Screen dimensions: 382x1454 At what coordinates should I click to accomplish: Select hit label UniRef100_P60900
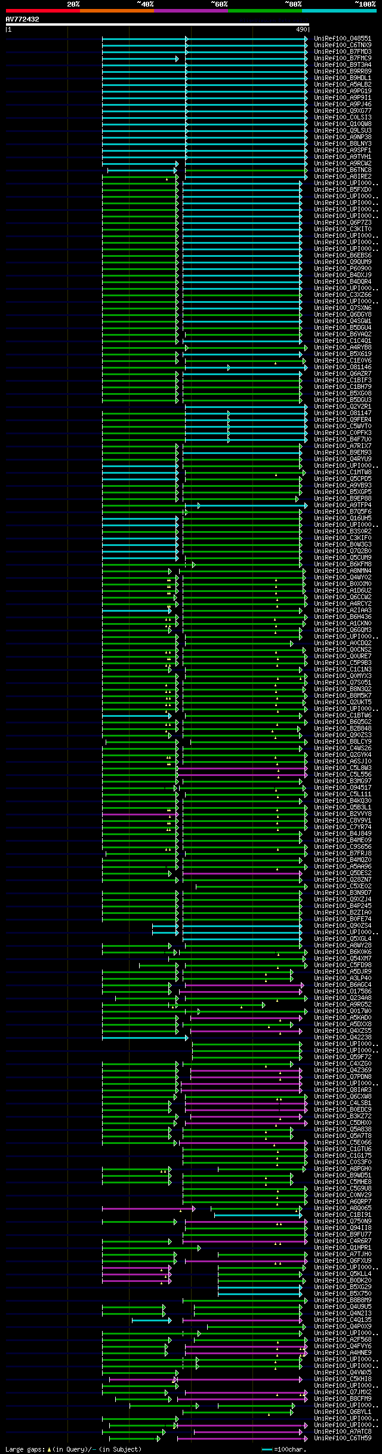343,268
